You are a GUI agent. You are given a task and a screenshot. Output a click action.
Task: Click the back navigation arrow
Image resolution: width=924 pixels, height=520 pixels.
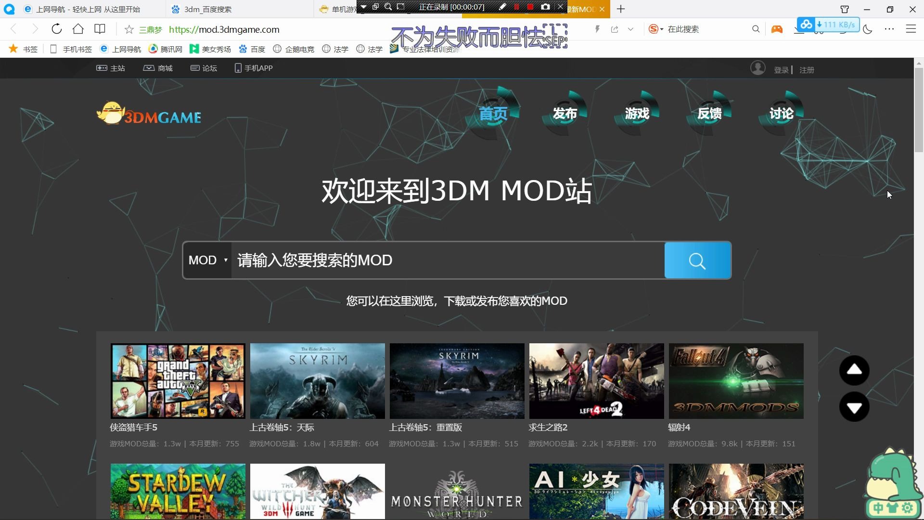click(x=13, y=29)
